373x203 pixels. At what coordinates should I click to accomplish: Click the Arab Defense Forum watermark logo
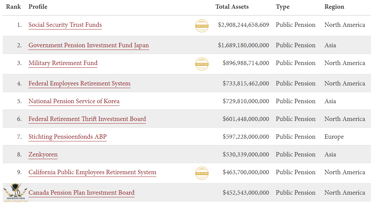[x=15, y=193]
